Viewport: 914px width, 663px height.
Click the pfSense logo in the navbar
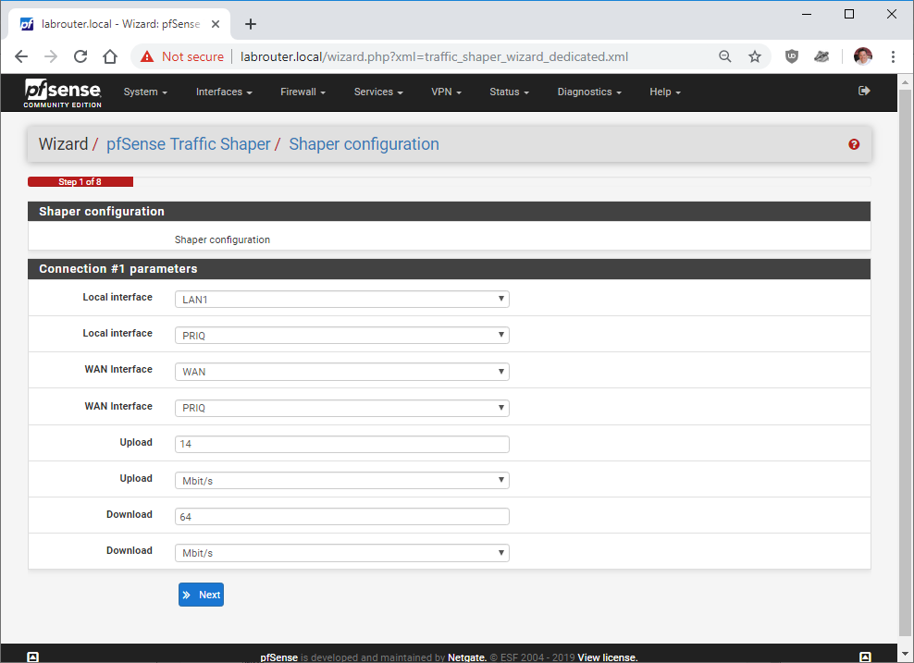coord(62,92)
